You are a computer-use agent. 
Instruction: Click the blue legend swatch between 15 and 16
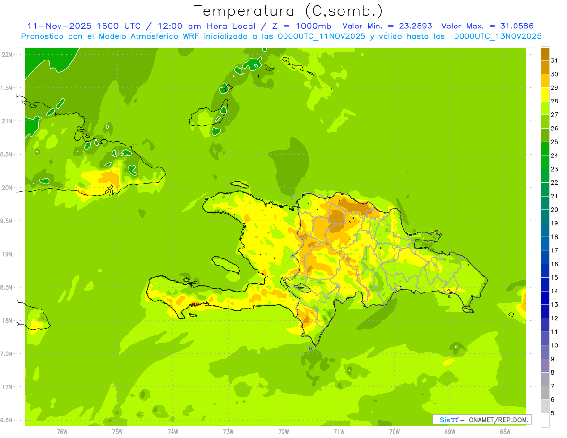click(545, 271)
